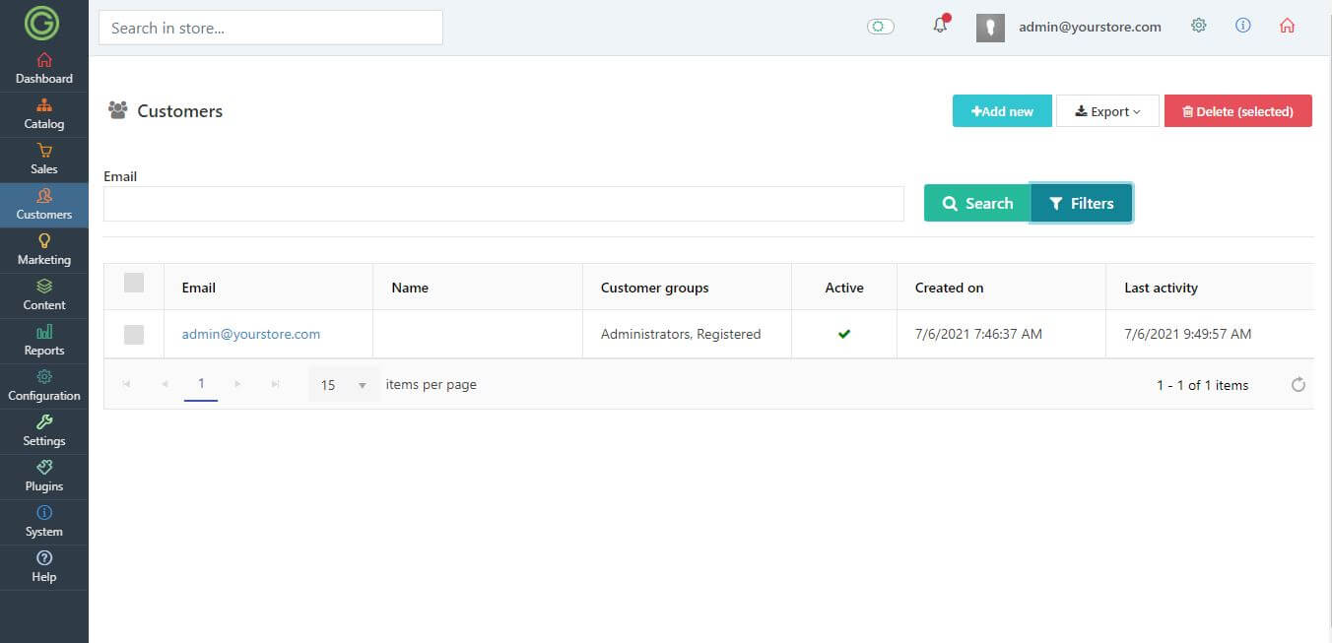Click the Active column header

coord(844,288)
